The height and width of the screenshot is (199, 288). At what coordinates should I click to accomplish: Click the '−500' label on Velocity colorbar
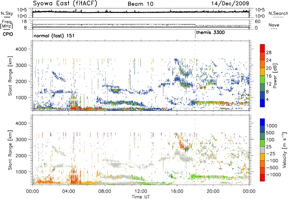pos(272,168)
